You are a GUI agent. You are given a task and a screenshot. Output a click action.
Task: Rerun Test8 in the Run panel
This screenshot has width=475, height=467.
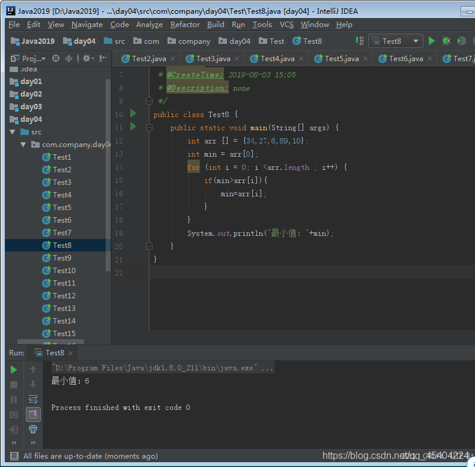click(14, 370)
